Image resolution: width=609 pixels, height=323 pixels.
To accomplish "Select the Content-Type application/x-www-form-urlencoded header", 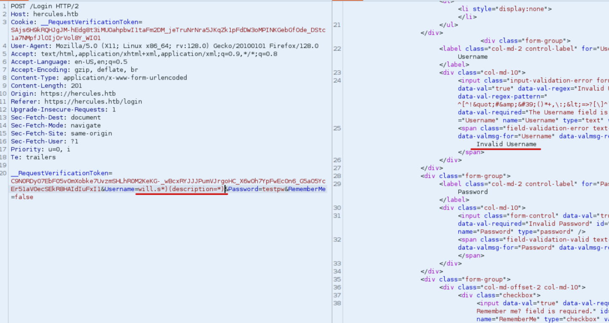I will coord(99,78).
